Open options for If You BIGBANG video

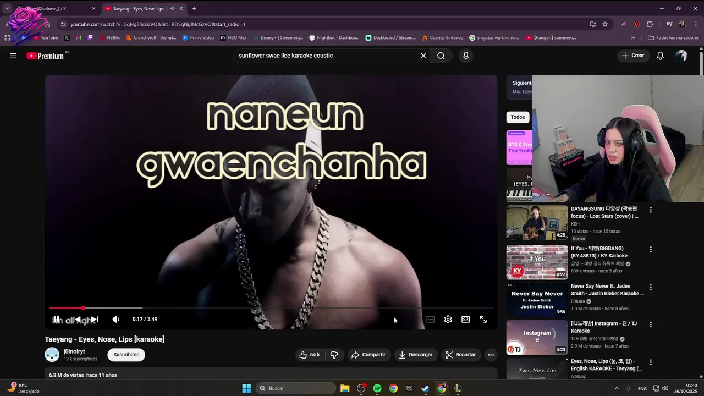point(651,250)
